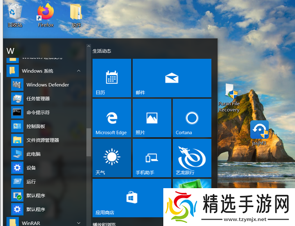Expand the WinRAR folder chevron
This screenshot has height=226, width=295.
point(78,223)
